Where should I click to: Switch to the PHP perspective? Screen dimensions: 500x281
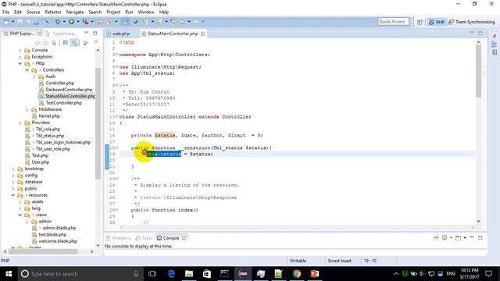point(437,22)
